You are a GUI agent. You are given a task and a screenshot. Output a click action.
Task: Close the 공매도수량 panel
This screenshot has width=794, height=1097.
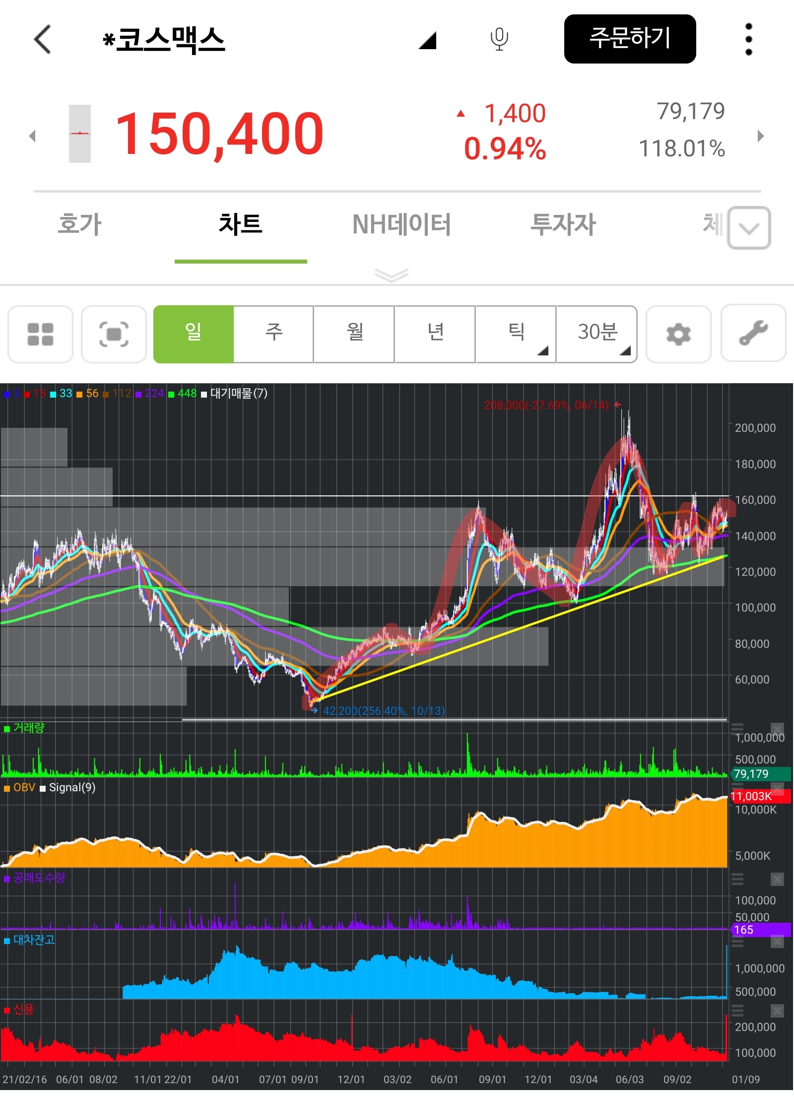[777, 880]
